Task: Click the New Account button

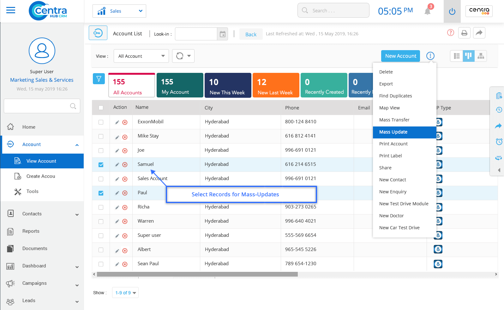Action: (400, 56)
